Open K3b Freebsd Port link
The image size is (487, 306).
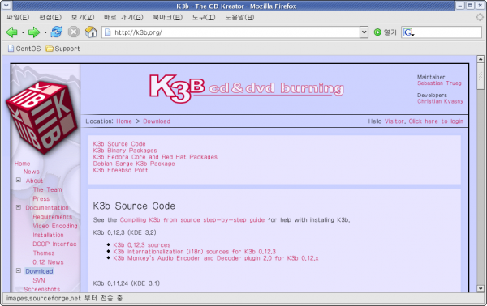(120, 170)
